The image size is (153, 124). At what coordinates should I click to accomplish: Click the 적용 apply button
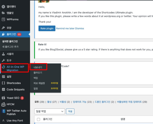[70, 111]
